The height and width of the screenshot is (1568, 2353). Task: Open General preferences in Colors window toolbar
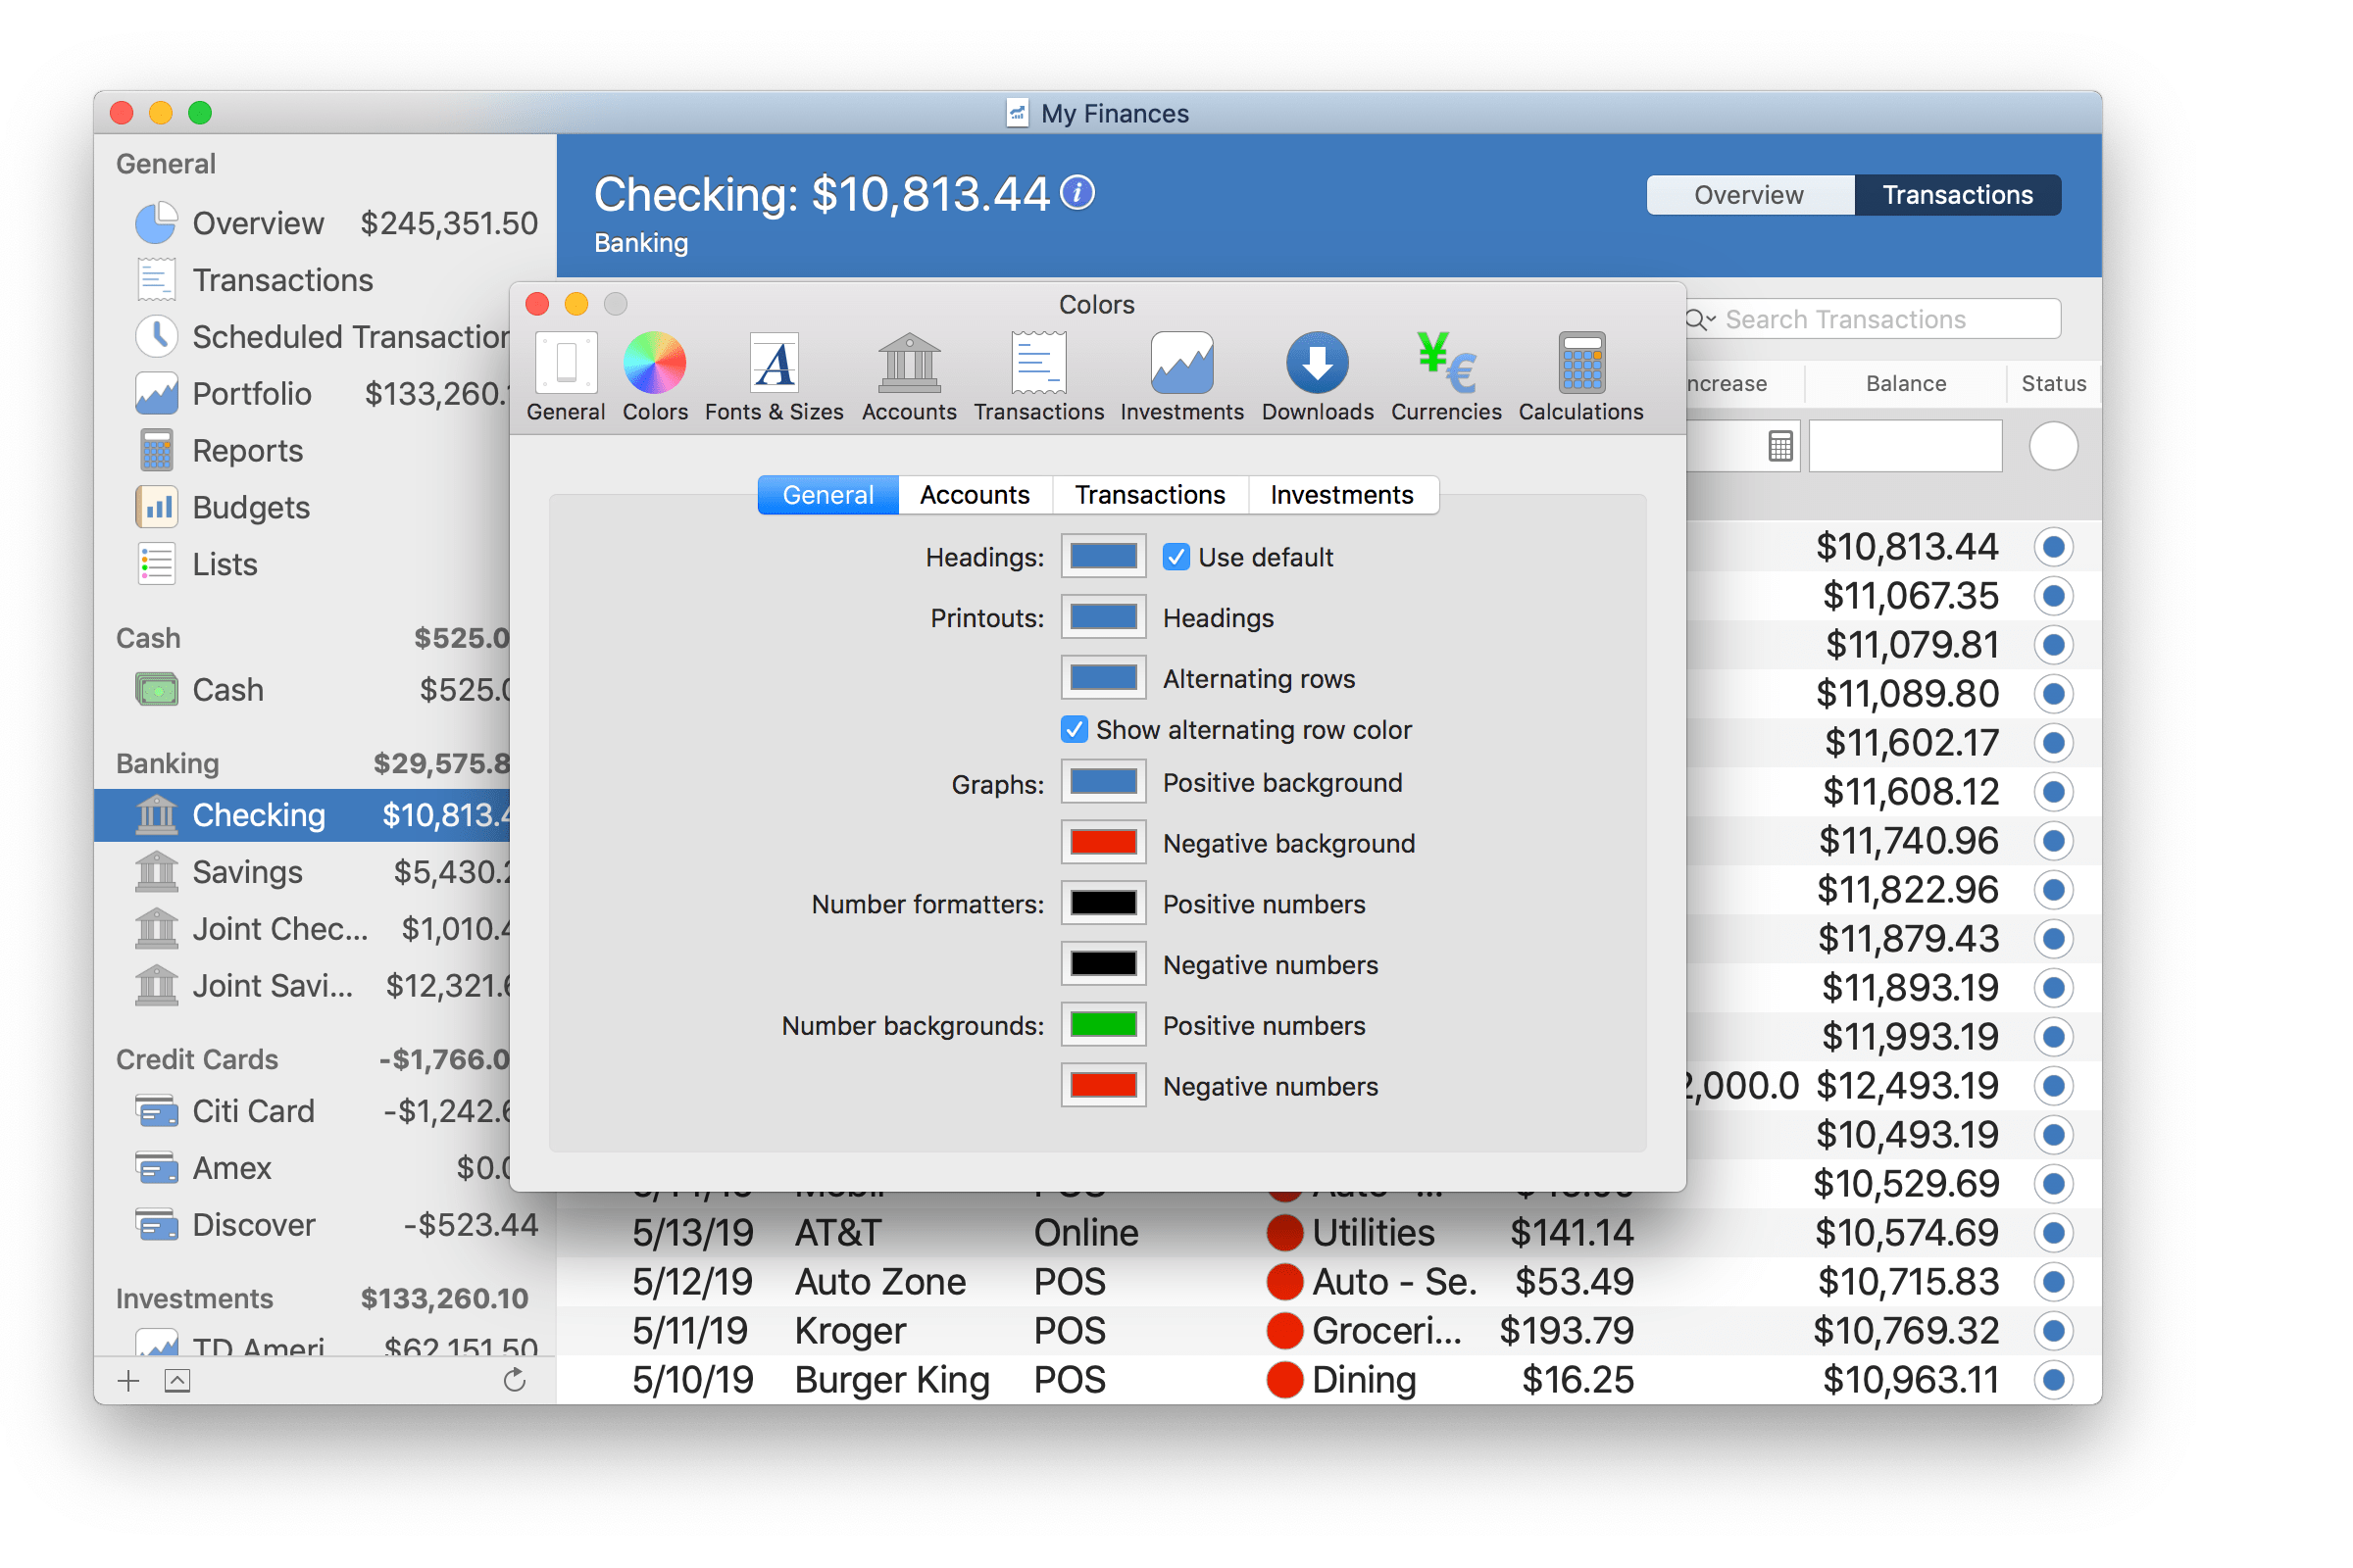pos(567,377)
